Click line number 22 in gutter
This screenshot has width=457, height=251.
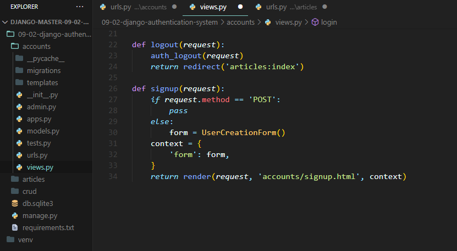coord(113,44)
